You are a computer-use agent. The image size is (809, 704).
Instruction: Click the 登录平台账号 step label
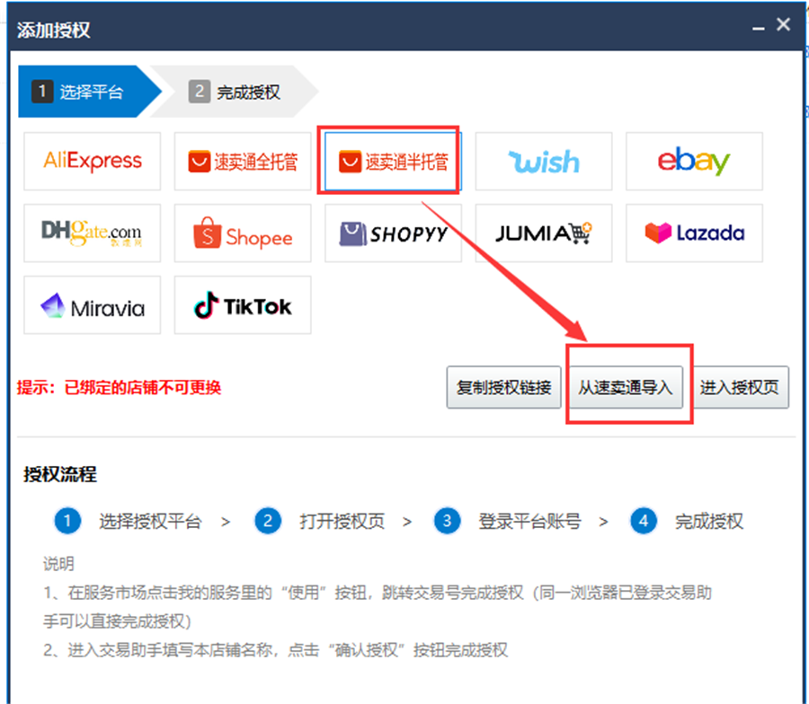[x=529, y=522]
